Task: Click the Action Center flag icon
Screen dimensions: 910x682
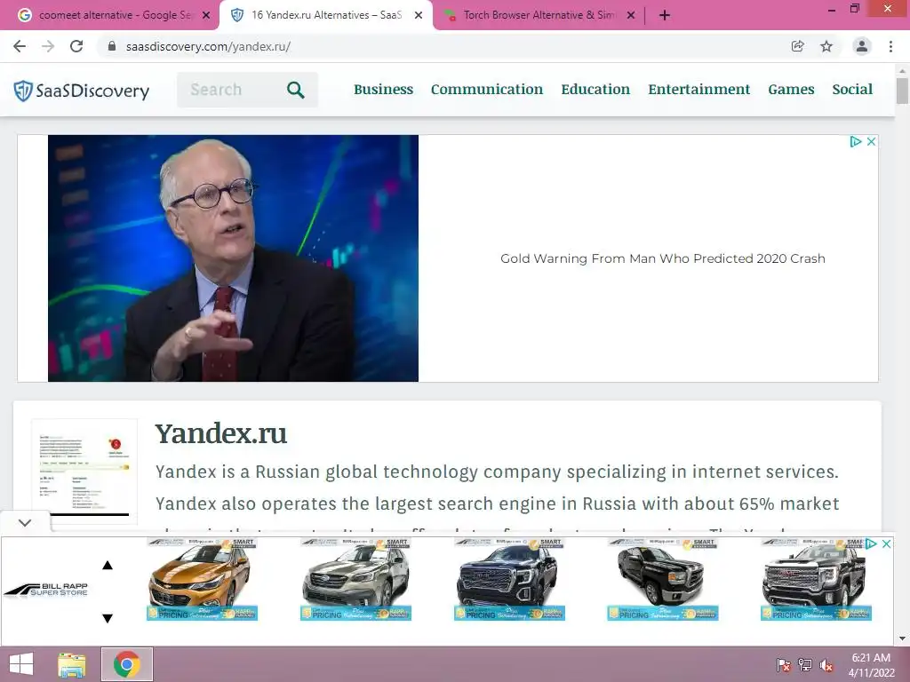Action: (x=783, y=665)
